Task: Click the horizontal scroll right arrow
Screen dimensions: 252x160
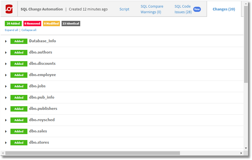Action: 241,153
